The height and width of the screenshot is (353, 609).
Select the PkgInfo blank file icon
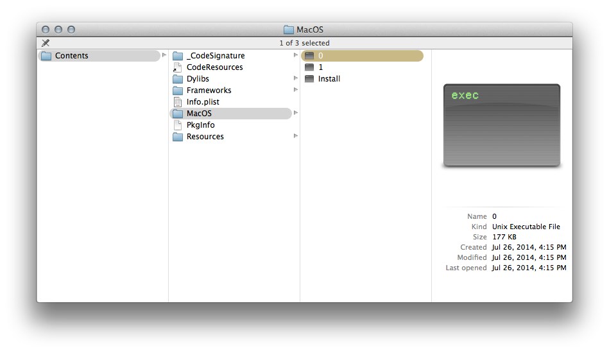pos(178,125)
